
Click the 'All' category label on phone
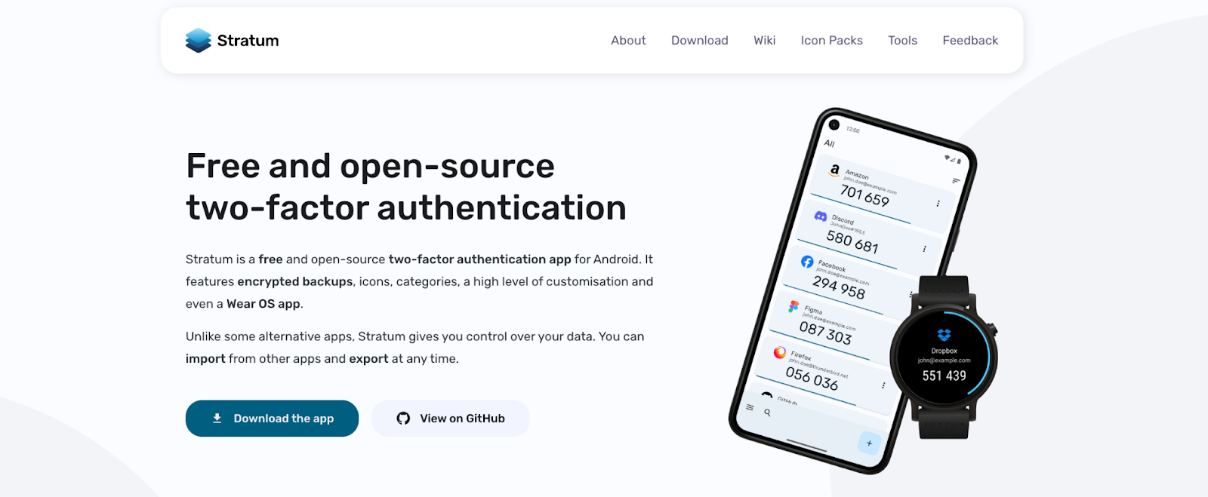[829, 143]
